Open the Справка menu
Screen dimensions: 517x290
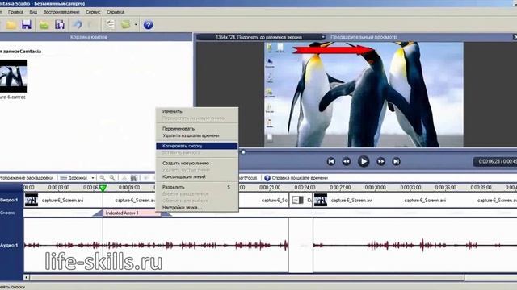tap(116, 12)
